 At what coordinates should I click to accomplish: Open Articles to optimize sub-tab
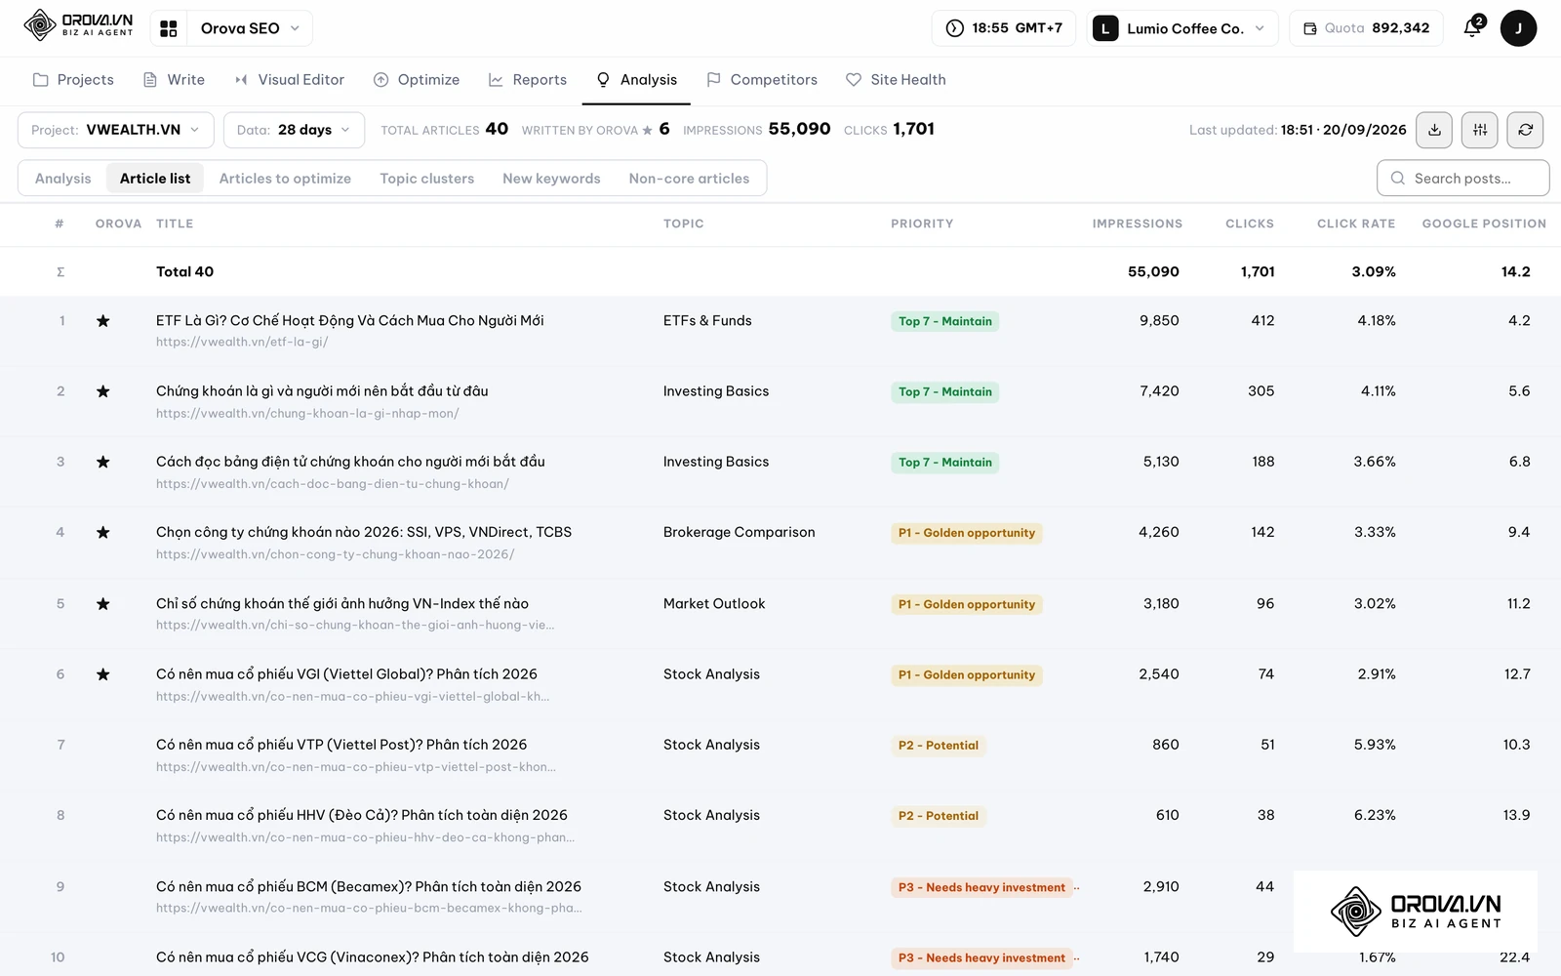pyautogui.click(x=285, y=179)
